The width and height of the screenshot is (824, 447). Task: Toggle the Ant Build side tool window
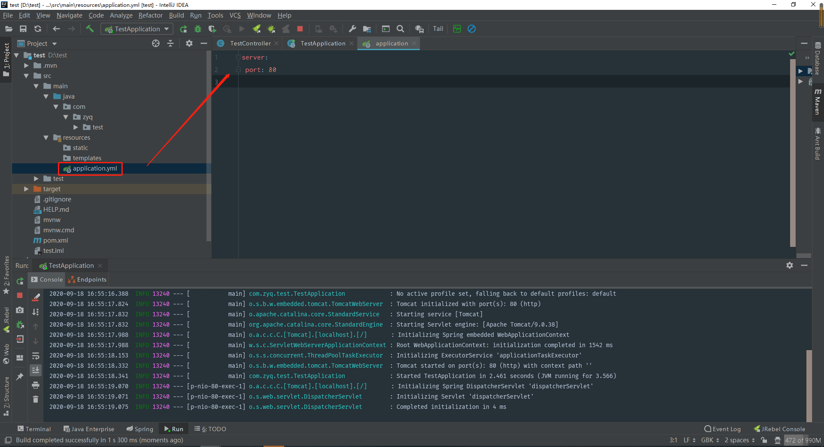[x=818, y=144]
